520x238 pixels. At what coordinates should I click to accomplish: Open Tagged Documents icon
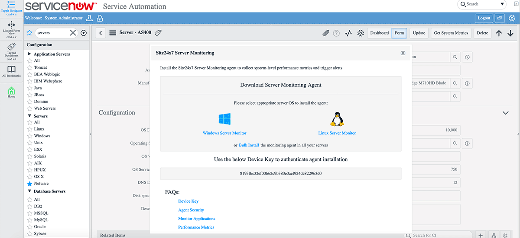click(12, 47)
